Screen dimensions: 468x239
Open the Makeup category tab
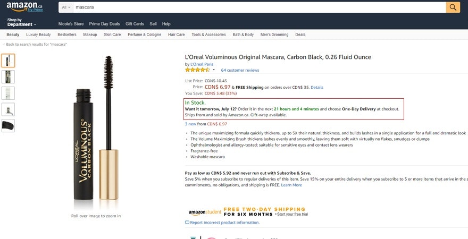coord(90,35)
